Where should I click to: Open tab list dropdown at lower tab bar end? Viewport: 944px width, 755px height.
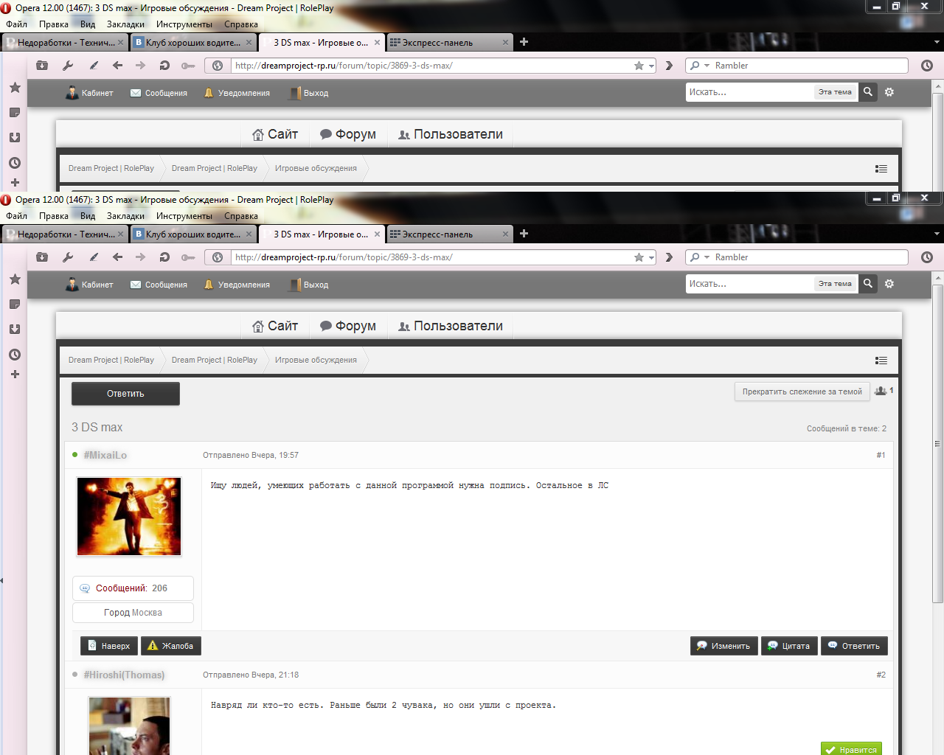click(x=937, y=234)
